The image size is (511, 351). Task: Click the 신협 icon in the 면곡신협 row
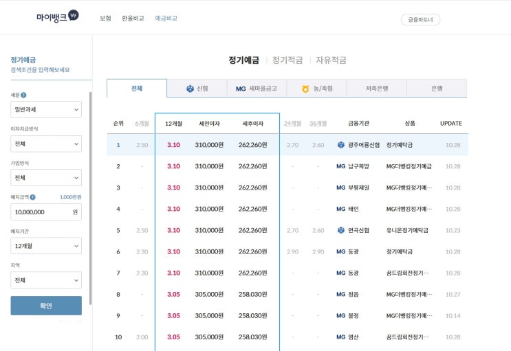(x=340, y=230)
